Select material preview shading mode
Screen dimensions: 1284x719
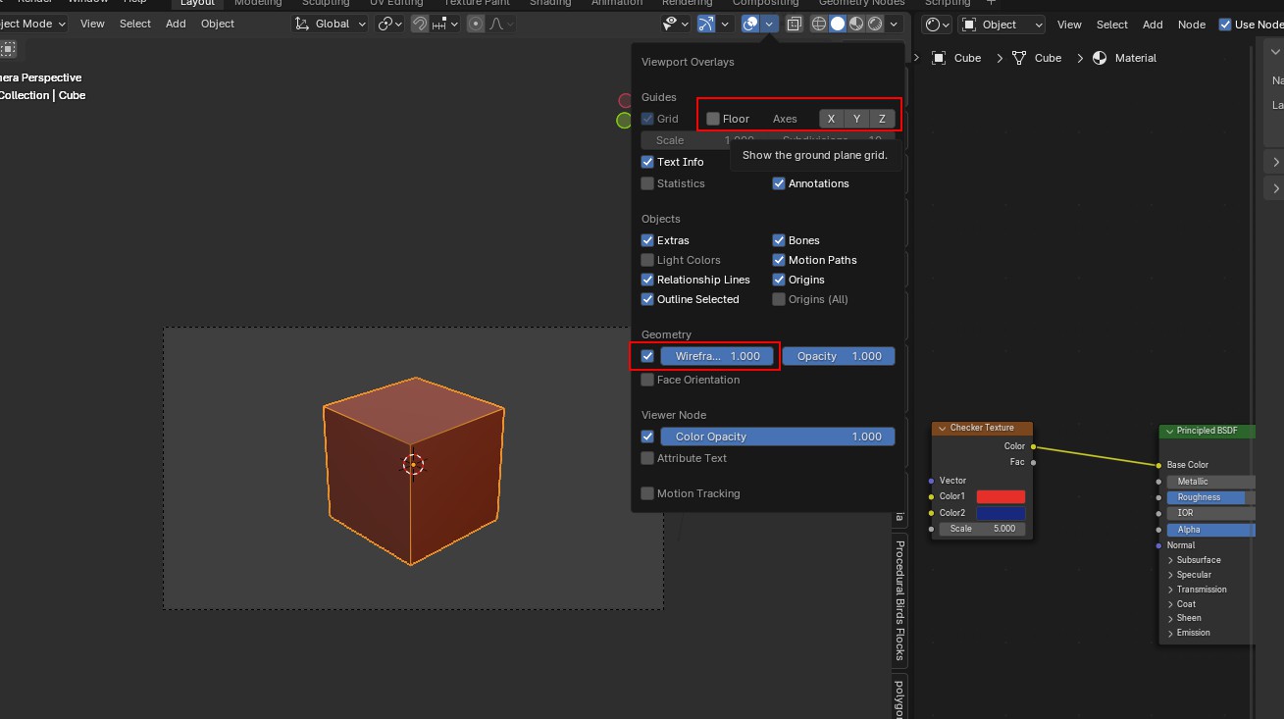[x=855, y=25]
